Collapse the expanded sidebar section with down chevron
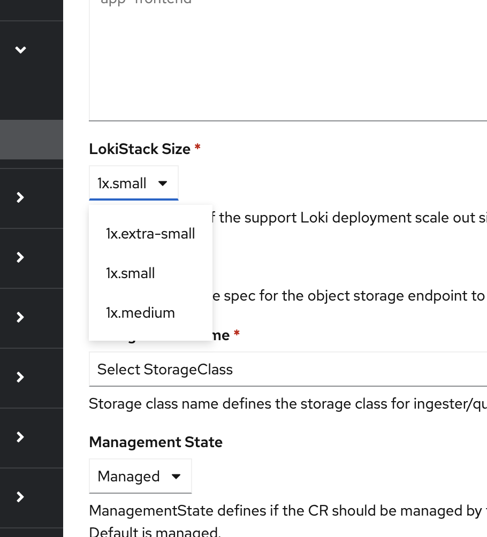The height and width of the screenshot is (537, 487). 20,50
